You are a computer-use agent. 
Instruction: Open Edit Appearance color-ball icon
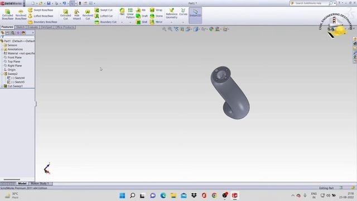click(x=211, y=29)
